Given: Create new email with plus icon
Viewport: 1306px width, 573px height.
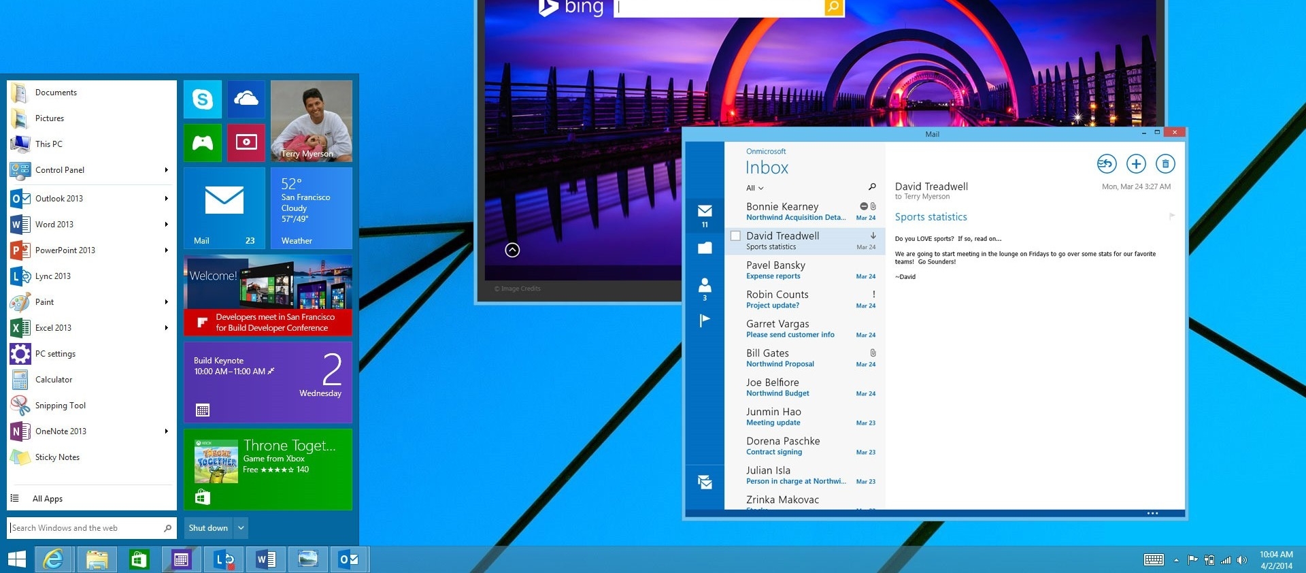Looking at the screenshot, I should click(1136, 163).
